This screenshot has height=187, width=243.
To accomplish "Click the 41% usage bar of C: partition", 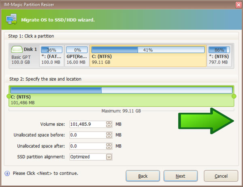I will coord(148,50).
